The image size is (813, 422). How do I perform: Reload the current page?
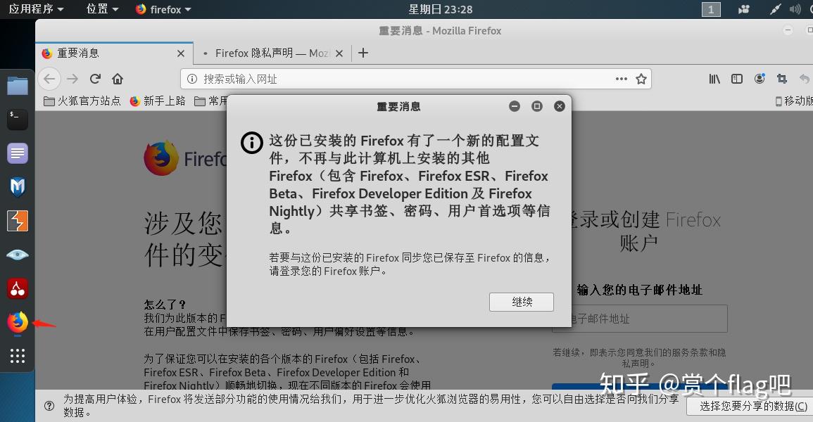point(95,79)
